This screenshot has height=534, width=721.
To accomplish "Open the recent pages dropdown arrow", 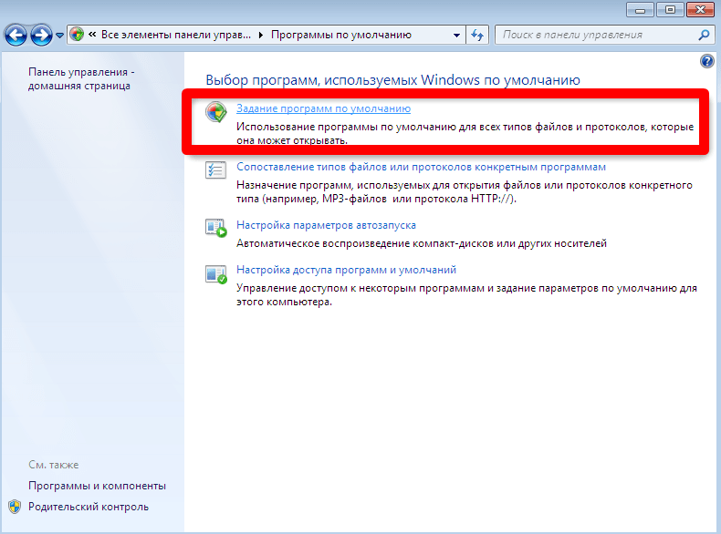I will pyautogui.click(x=59, y=36).
